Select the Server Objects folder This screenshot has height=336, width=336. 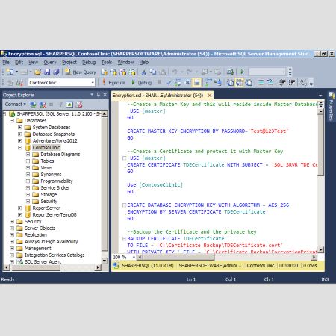pos(40,228)
